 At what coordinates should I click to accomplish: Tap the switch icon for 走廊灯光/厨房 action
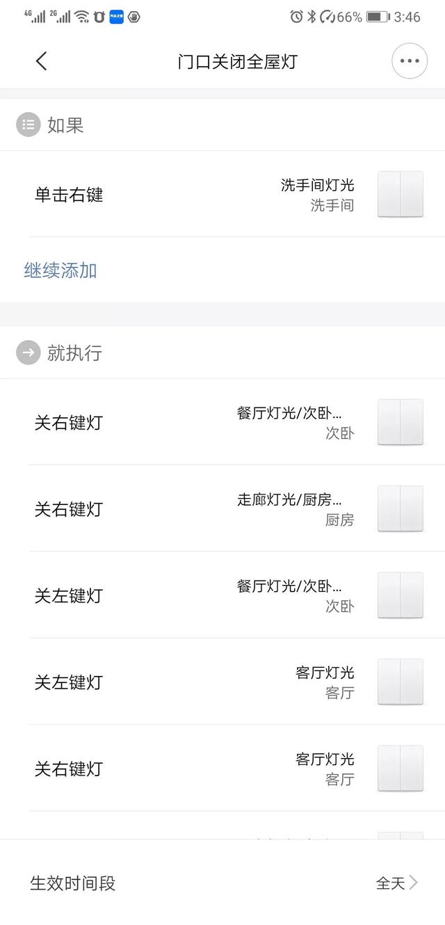click(400, 508)
